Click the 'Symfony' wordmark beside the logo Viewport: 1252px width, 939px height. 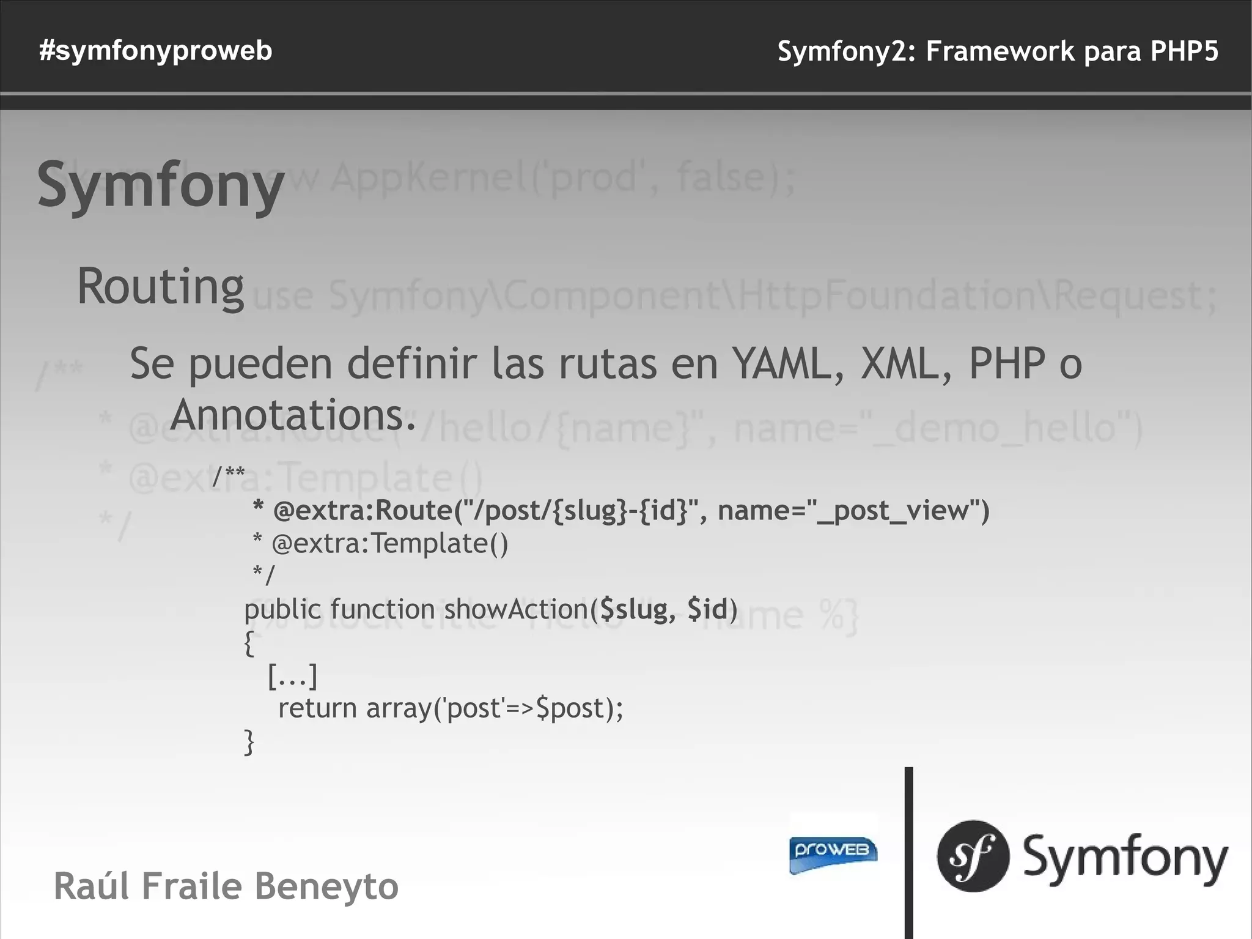[1125, 858]
